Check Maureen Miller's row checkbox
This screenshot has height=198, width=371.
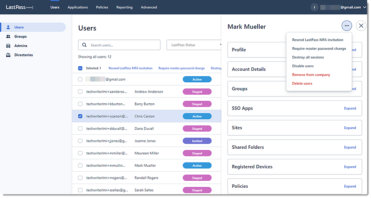(x=80, y=153)
